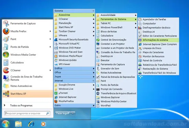Screen dimensions: 189x128
Task: Select XPS Viewer
Action: pyautogui.click(x=74, y=64)
